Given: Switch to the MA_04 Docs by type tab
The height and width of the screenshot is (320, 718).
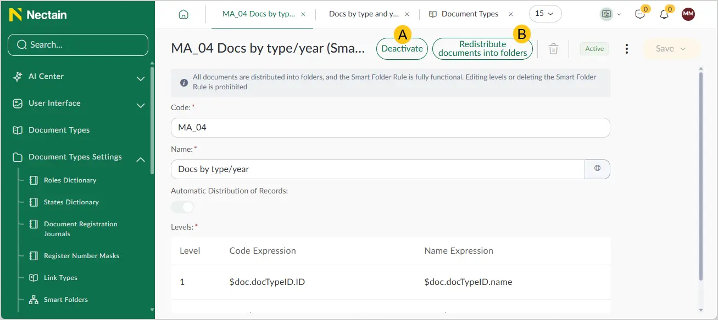Looking at the screenshot, I should click(259, 14).
